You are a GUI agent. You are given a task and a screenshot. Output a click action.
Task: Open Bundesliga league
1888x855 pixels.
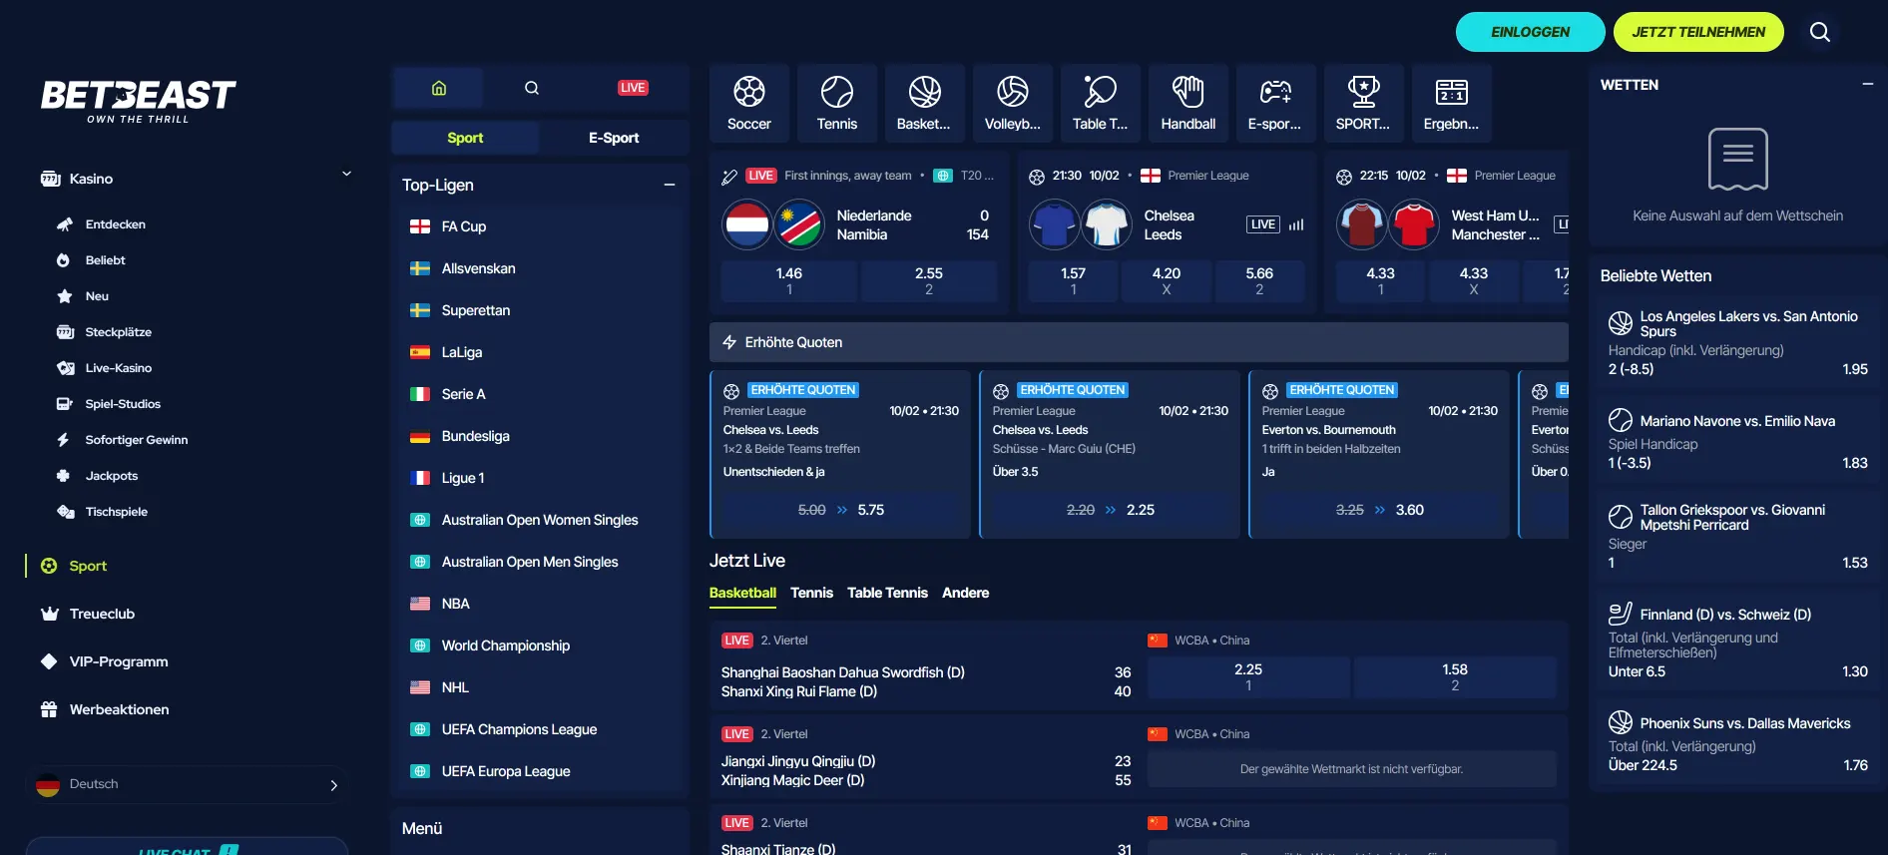click(x=539, y=436)
